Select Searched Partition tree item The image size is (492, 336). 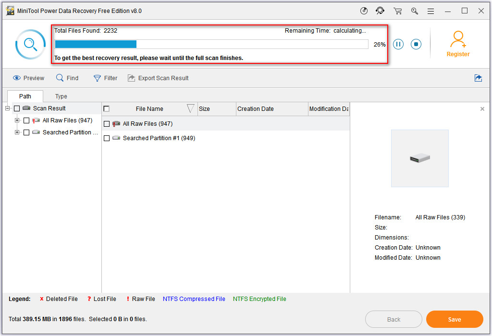[x=70, y=132]
